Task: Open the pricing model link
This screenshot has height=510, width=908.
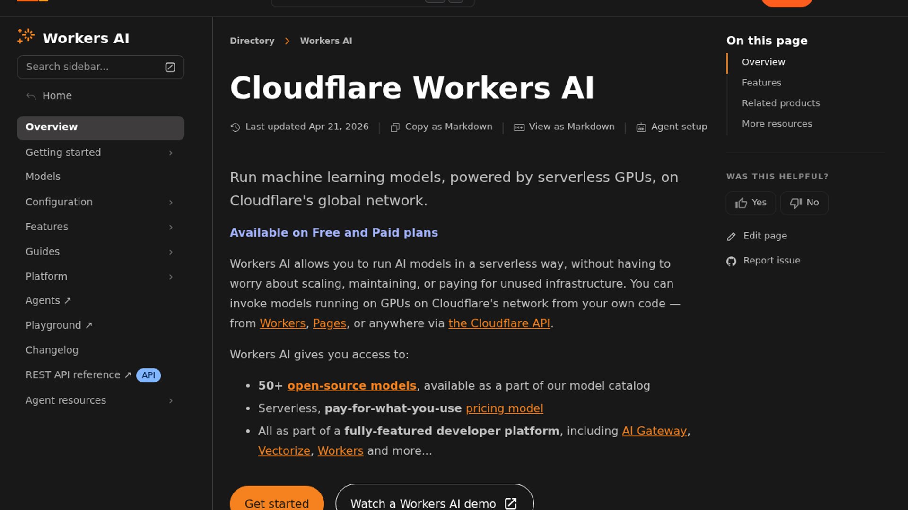Action: pyautogui.click(x=505, y=408)
